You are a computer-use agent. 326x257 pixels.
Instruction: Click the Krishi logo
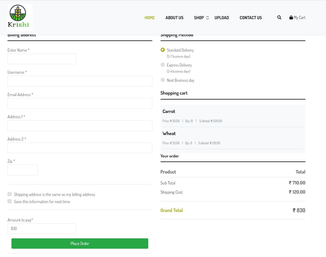point(20,17)
